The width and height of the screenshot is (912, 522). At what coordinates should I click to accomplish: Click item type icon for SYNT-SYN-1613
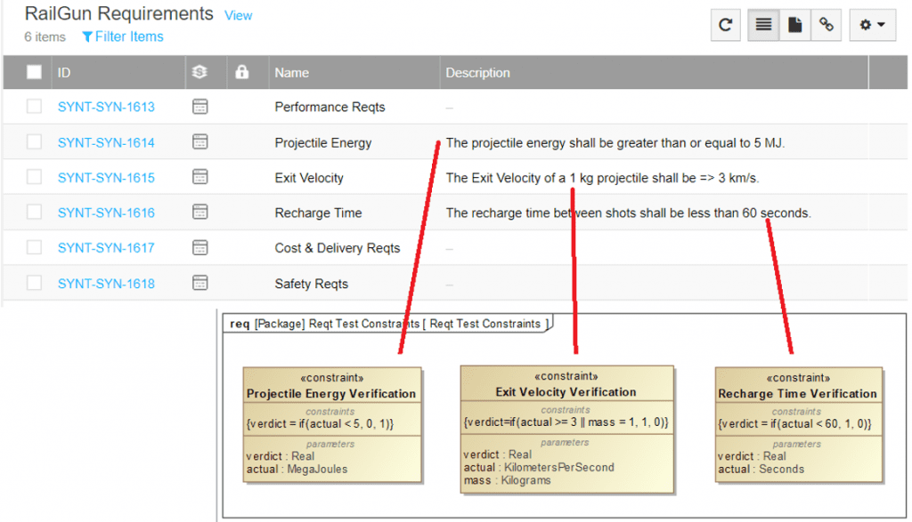coord(200,107)
